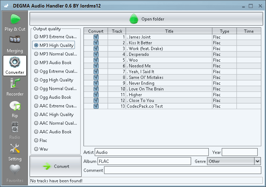266x187 pixels.
Task: Uncheck convert for Never Ending
Action: 96,83
